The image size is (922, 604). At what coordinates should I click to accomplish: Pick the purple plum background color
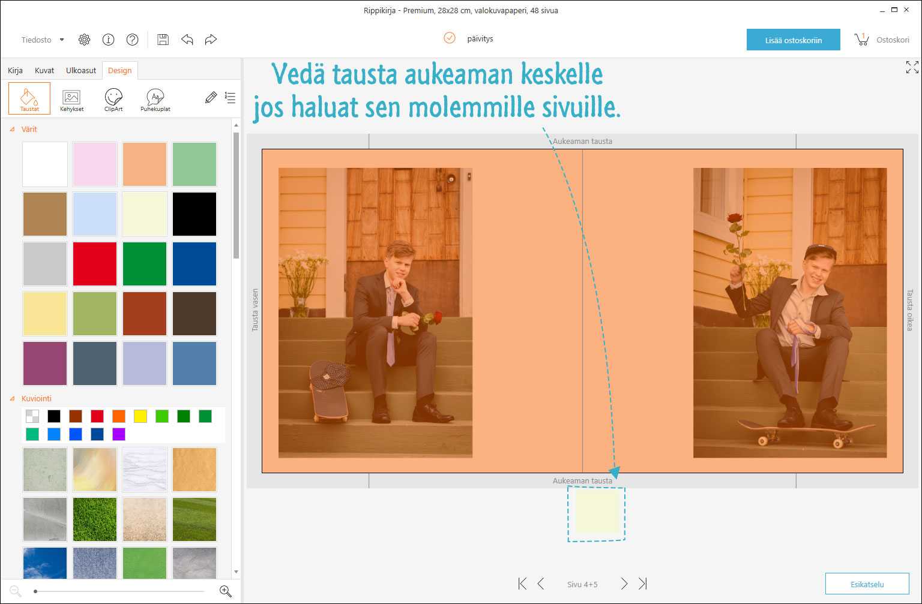click(x=45, y=363)
